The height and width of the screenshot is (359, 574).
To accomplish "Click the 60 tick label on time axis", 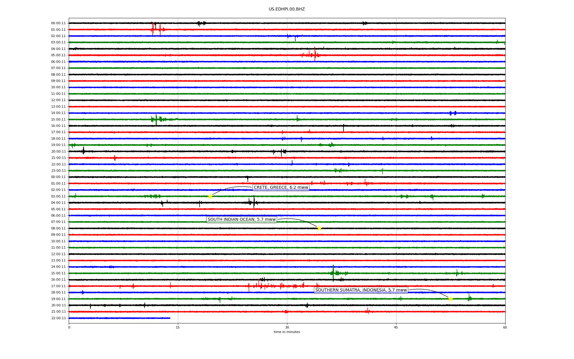I will 505,327.
